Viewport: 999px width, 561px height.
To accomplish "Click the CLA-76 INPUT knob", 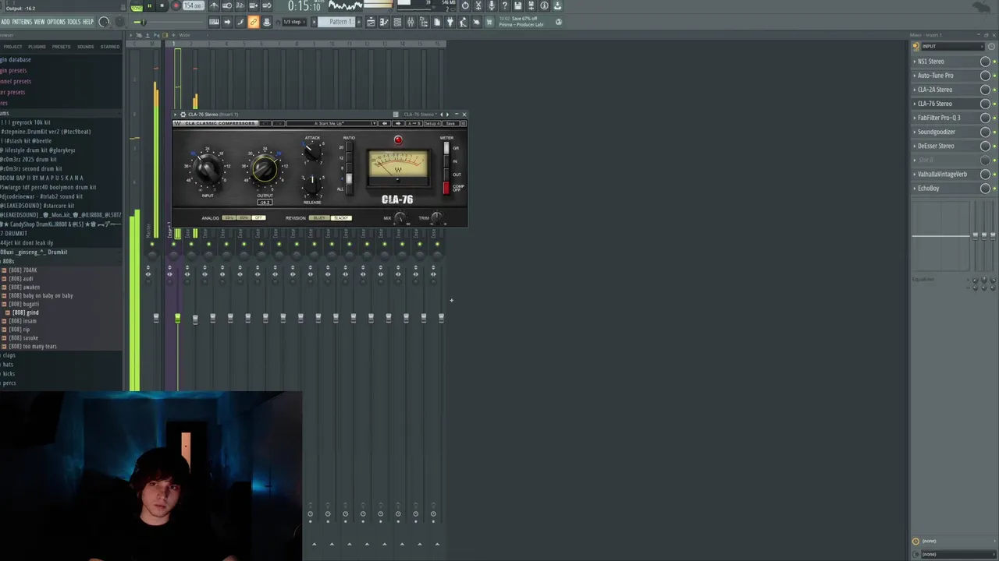I will pyautogui.click(x=208, y=168).
